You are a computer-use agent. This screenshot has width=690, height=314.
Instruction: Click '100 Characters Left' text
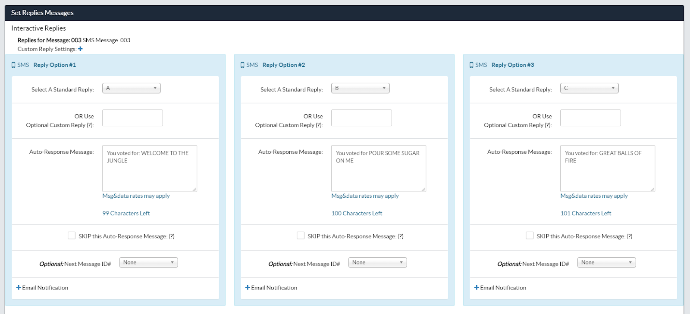357,213
